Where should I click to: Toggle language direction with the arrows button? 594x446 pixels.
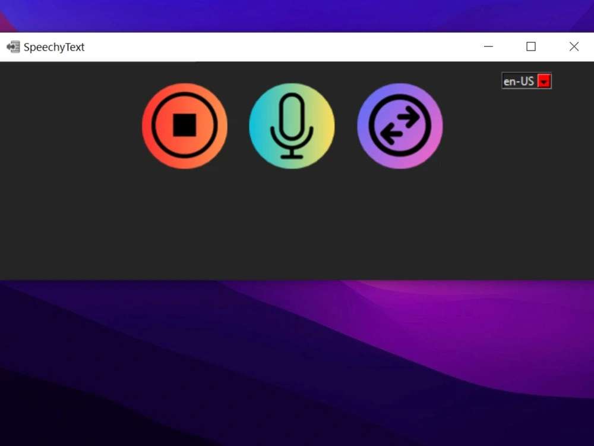(399, 125)
